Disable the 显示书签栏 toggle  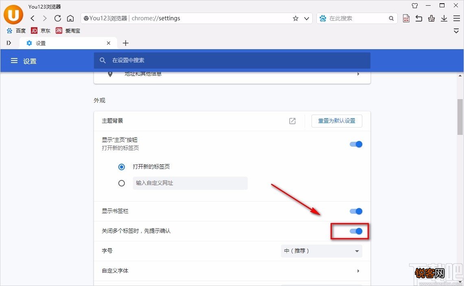point(355,211)
